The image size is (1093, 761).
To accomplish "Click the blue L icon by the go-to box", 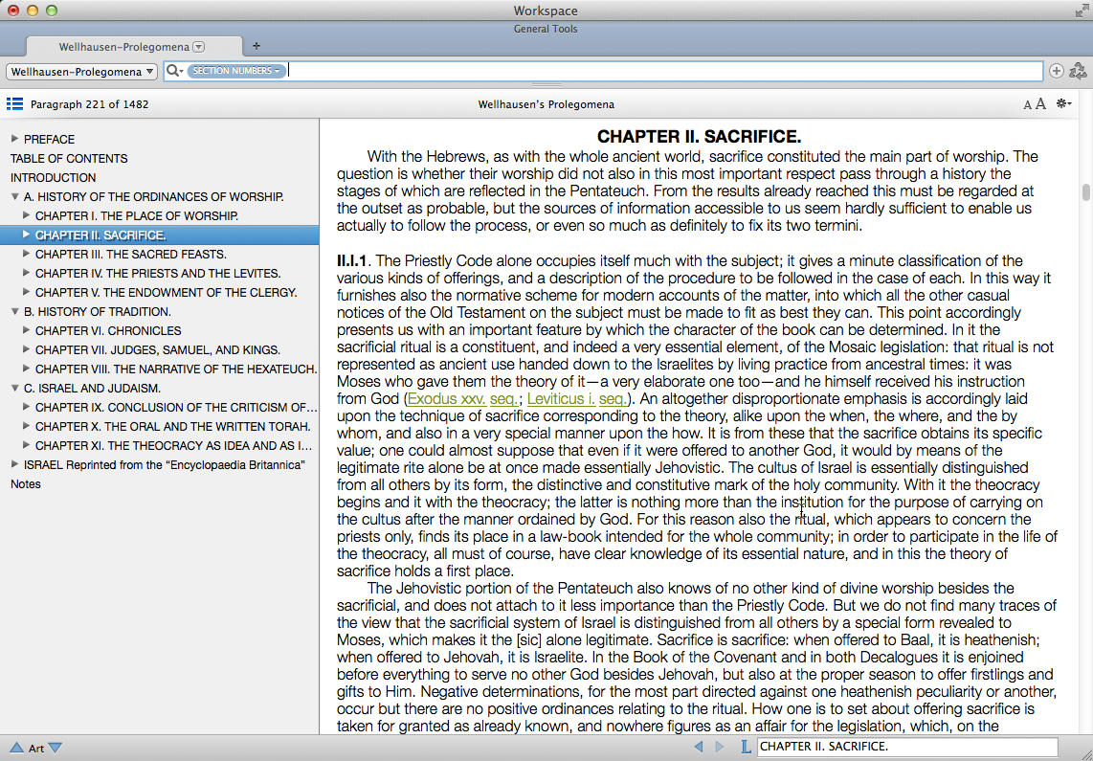I will point(746,747).
